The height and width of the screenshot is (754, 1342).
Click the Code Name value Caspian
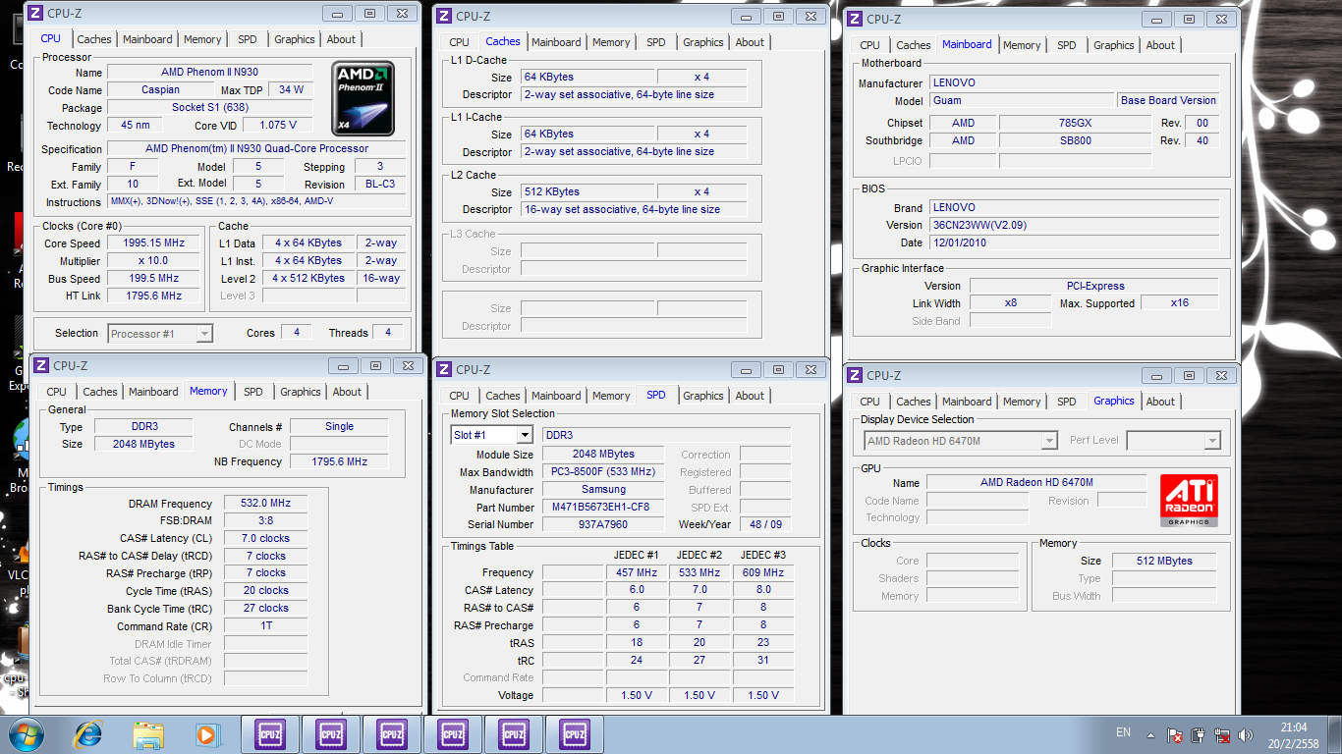pyautogui.click(x=160, y=89)
